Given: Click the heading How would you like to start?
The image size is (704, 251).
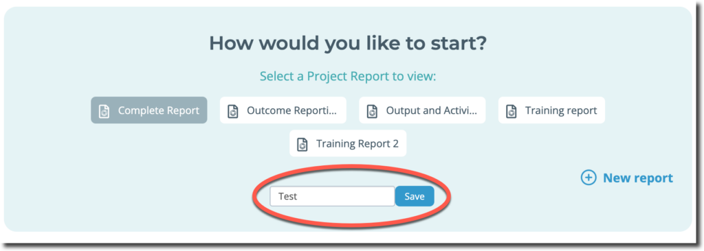Looking at the screenshot, I should [x=348, y=43].
